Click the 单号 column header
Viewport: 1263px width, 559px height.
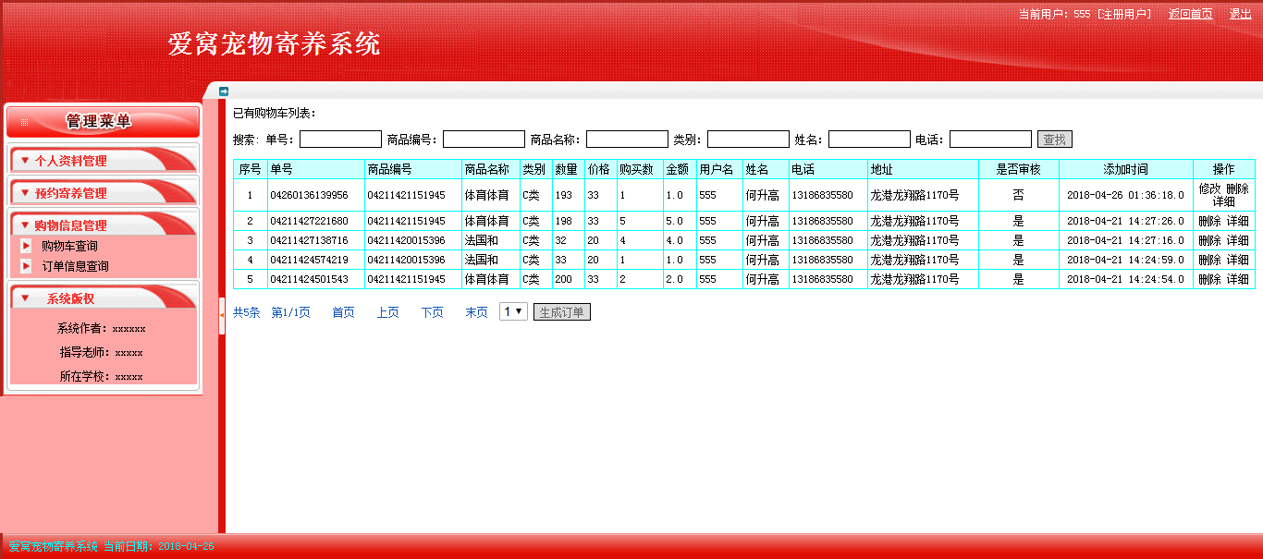316,169
